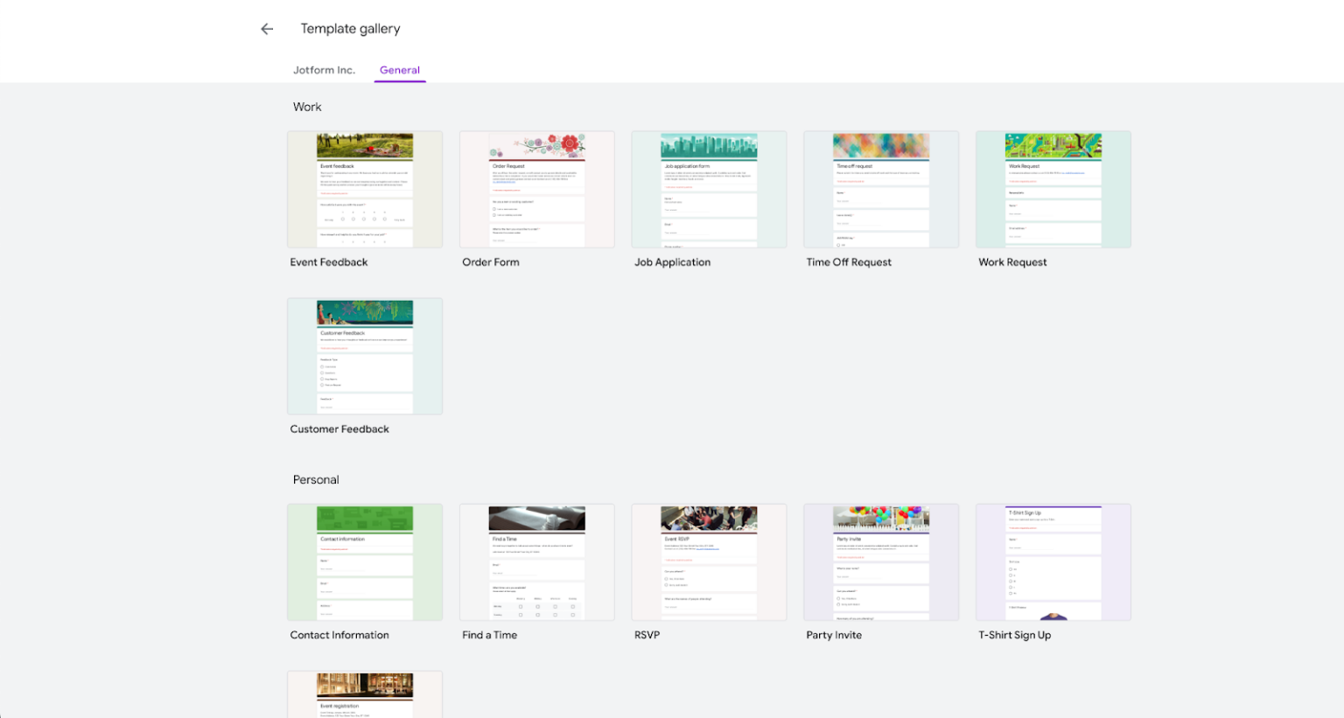Open the Find a Time template
1344x718 pixels.
click(x=536, y=561)
